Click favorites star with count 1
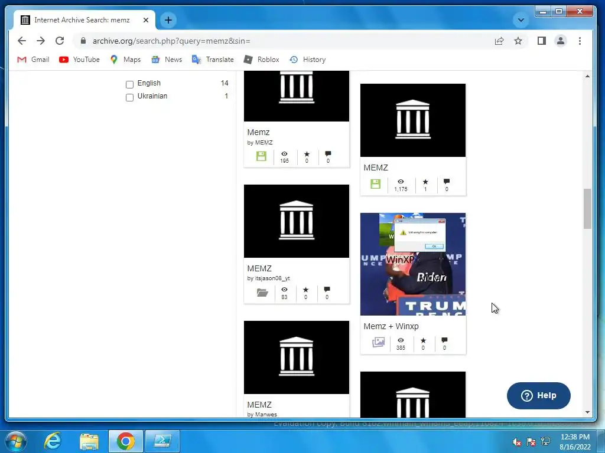 pos(425,182)
